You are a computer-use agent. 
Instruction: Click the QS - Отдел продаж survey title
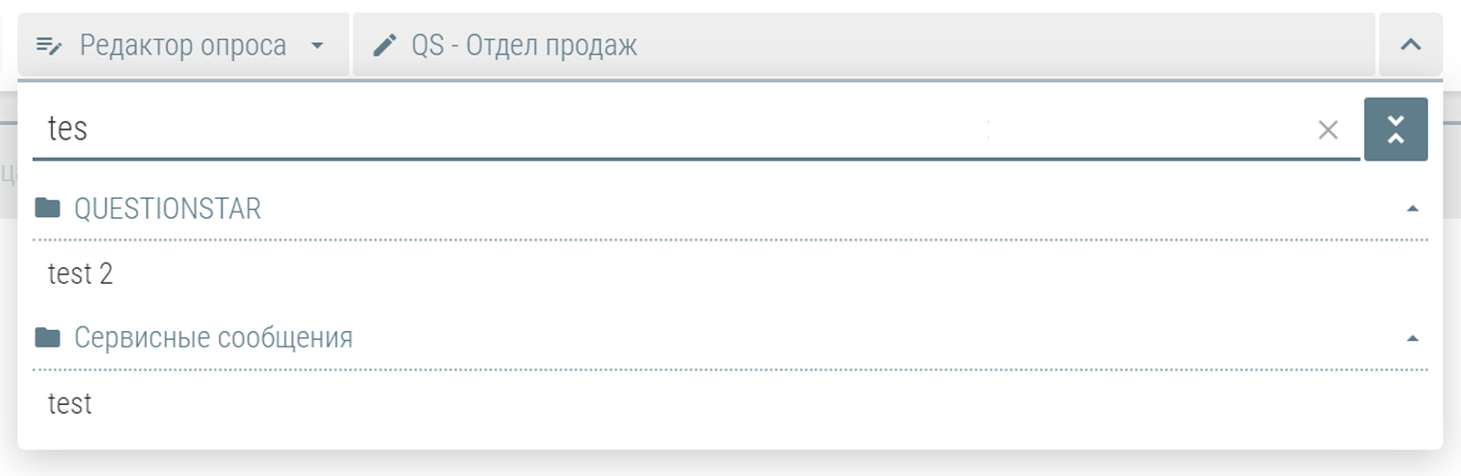pyautogui.click(x=524, y=45)
